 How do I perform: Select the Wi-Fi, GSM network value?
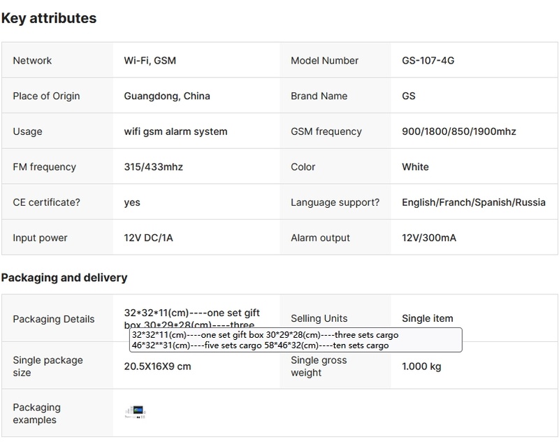(150, 61)
